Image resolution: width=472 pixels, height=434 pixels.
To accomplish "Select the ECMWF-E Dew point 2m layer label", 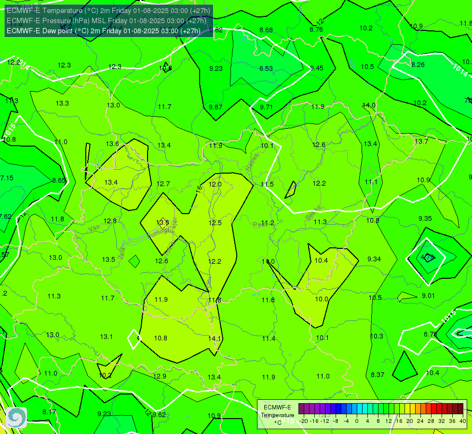I will pyautogui.click(x=104, y=31).
